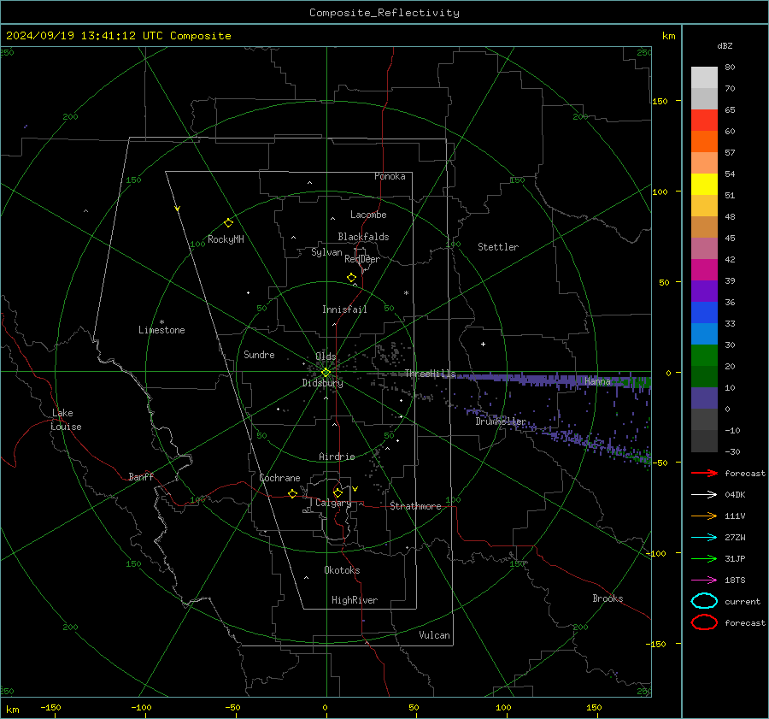Image resolution: width=769 pixels, height=719 pixels.
Task: Click the purple swatch between 39 and 36
Action: click(704, 291)
